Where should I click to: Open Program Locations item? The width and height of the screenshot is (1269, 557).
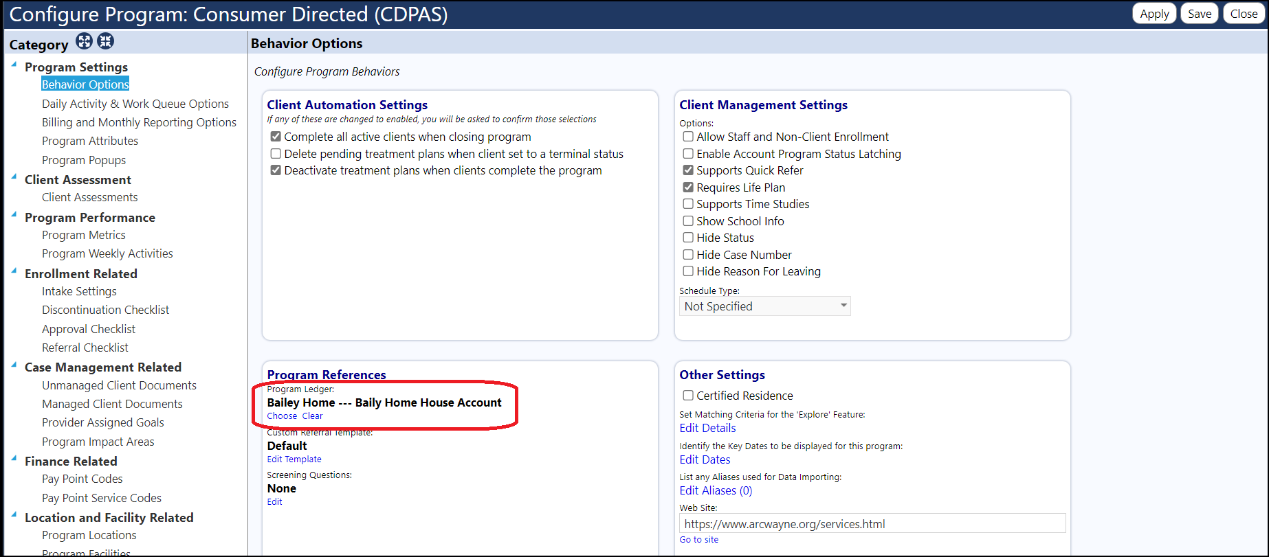tap(89, 535)
